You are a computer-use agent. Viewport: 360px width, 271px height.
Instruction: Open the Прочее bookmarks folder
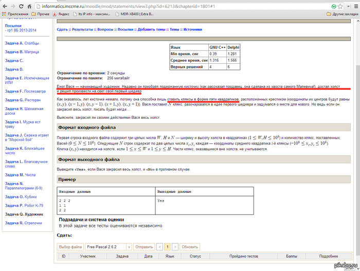43,14
